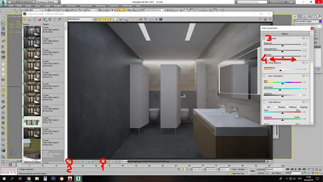Click the Saturation slider handle
The width and height of the screenshot is (323, 182).
point(280,90)
